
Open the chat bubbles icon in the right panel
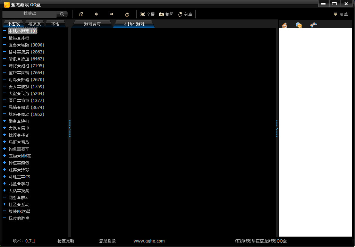point(299,25)
